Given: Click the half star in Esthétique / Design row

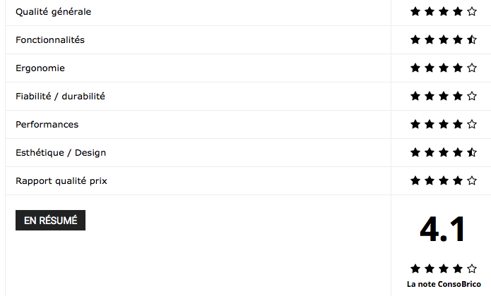Looking at the screenshot, I should 472,152.
